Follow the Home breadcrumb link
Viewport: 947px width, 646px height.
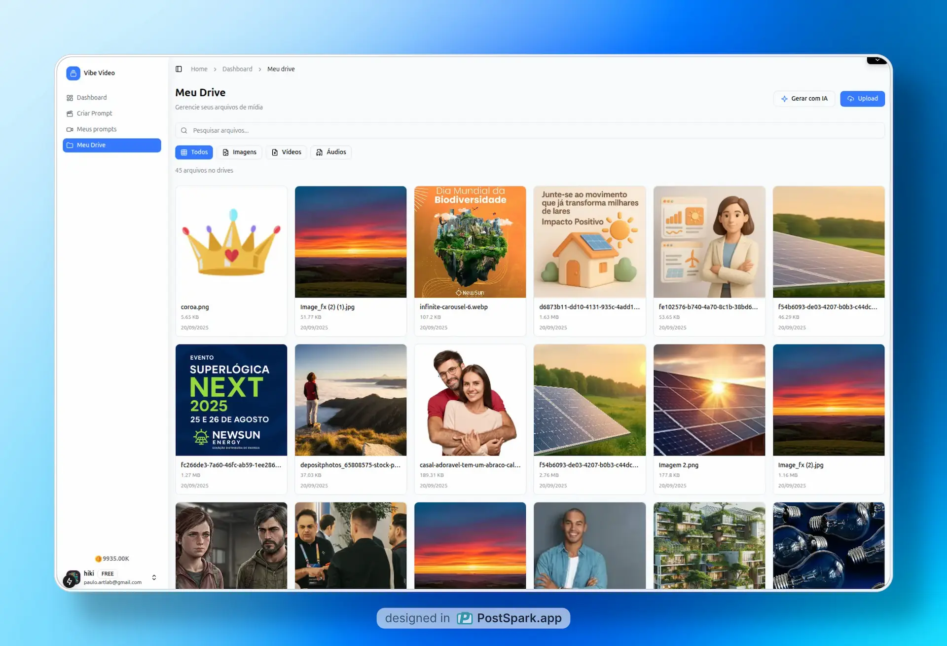(199, 69)
